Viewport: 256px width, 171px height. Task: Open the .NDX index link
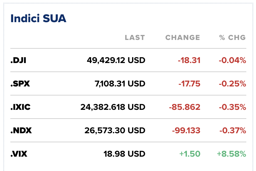(x=21, y=130)
